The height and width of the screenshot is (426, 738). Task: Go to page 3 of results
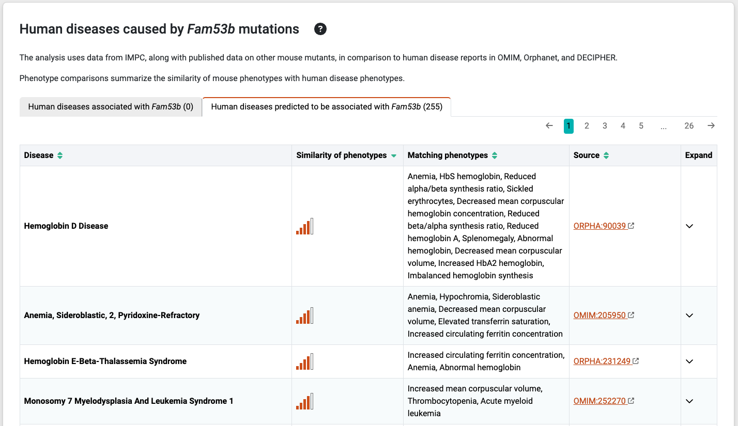point(605,126)
